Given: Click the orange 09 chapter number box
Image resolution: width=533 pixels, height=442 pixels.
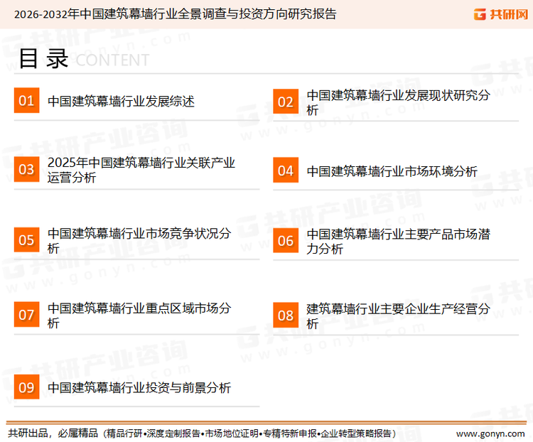Looking at the screenshot, I should click(26, 387).
